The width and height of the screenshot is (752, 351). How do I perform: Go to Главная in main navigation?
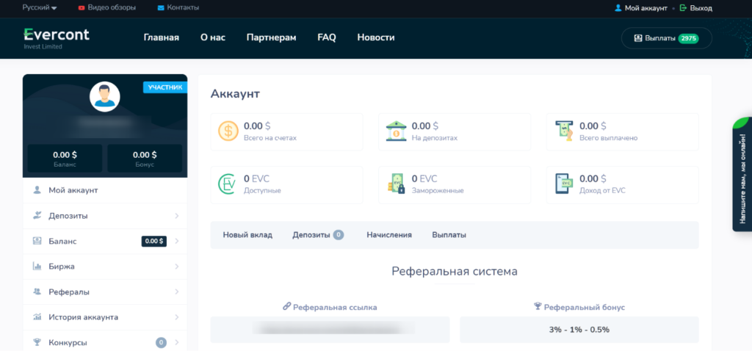161,37
